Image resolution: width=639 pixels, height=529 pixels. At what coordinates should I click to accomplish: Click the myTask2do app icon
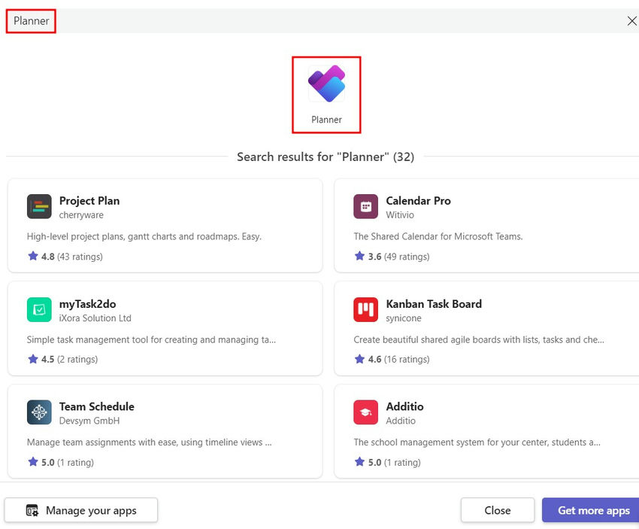(39, 309)
